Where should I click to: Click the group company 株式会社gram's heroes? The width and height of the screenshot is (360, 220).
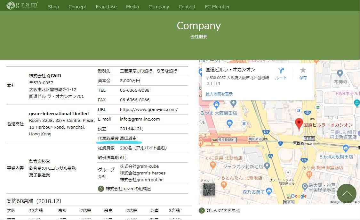tap(143, 173)
